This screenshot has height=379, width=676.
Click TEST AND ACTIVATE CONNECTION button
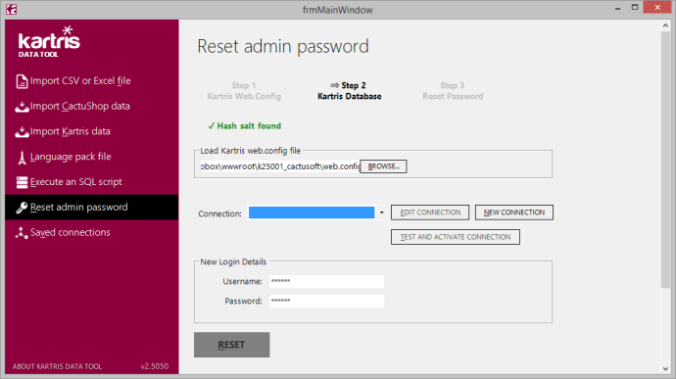[x=456, y=237]
